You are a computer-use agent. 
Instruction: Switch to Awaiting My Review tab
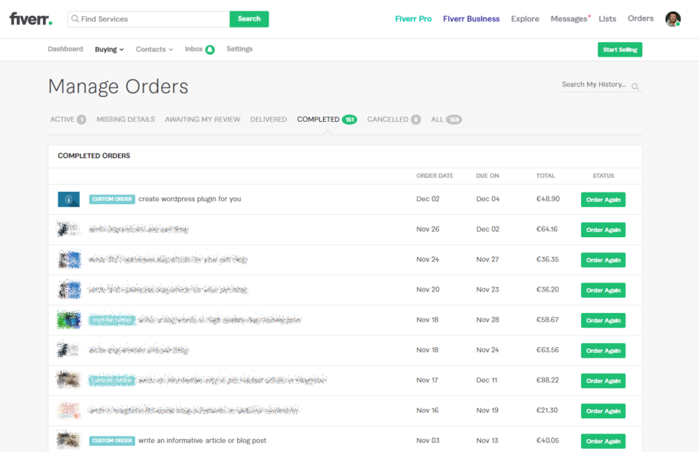coord(203,120)
